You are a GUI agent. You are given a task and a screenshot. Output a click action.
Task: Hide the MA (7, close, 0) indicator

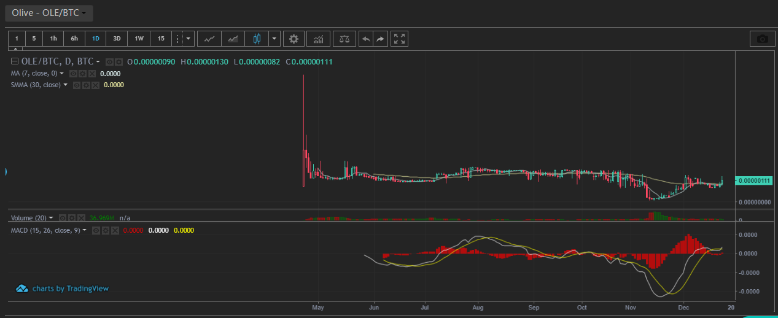point(72,74)
